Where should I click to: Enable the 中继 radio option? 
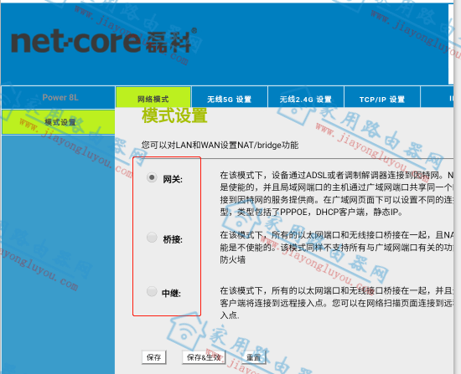[152, 291]
